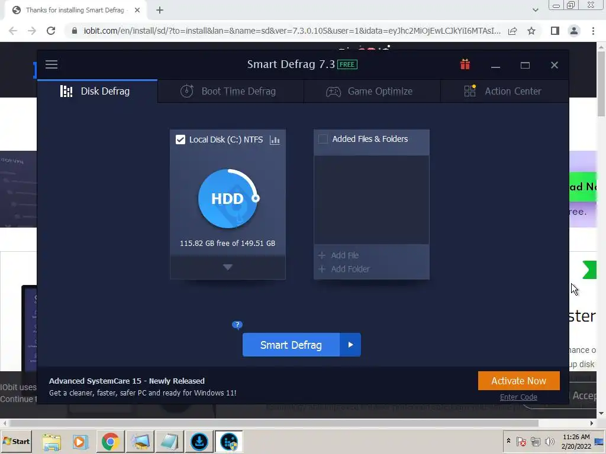
Task: Open the Enter Code link
Action: [x=518, y=397]
